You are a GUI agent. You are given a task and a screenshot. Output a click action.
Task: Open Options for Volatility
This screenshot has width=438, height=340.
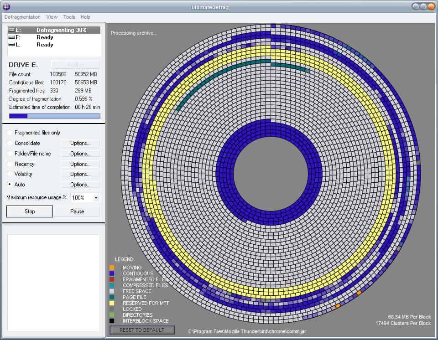pyautogui.click(x=80, y=174)
